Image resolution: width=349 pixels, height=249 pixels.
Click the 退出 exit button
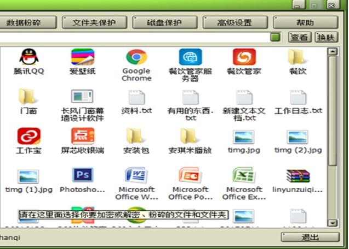[310, 237]
